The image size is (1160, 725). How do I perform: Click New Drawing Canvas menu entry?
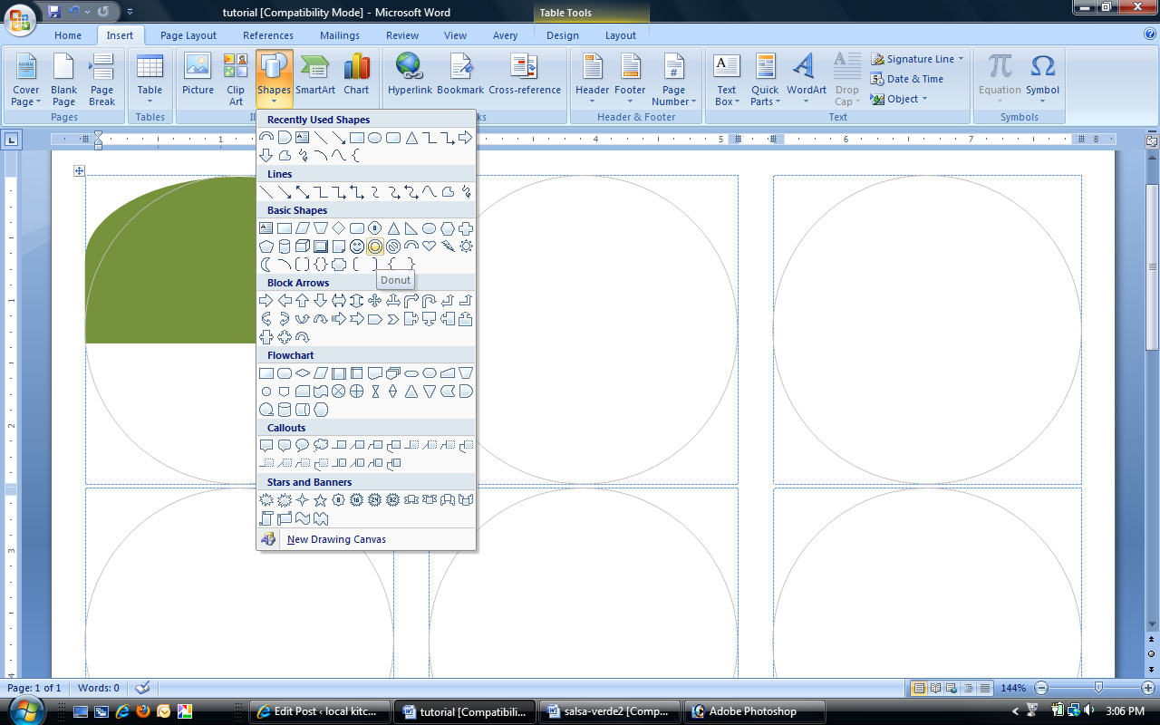point(336,539)
